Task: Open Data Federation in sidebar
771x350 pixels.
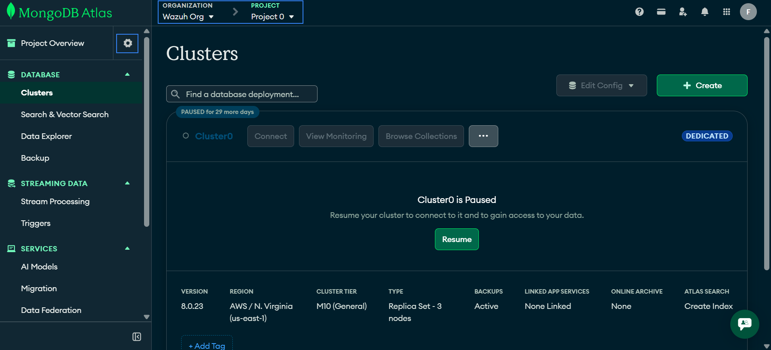Action: coord(51,310)
